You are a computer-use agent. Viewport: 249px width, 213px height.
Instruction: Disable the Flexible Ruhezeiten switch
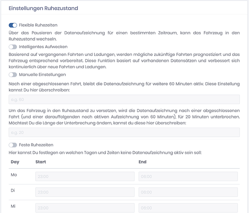coord(13,25)
